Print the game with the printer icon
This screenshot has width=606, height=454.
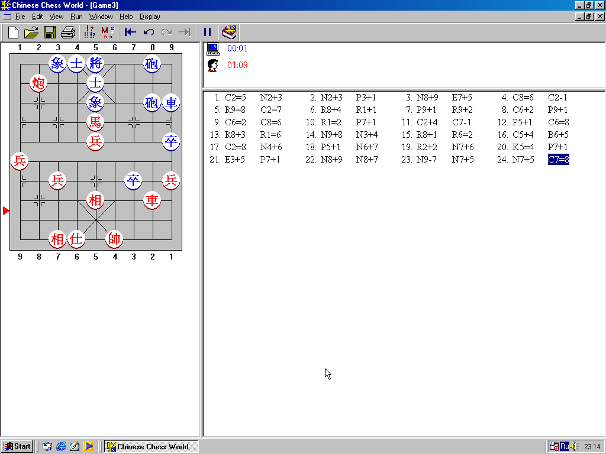point(68,32)
